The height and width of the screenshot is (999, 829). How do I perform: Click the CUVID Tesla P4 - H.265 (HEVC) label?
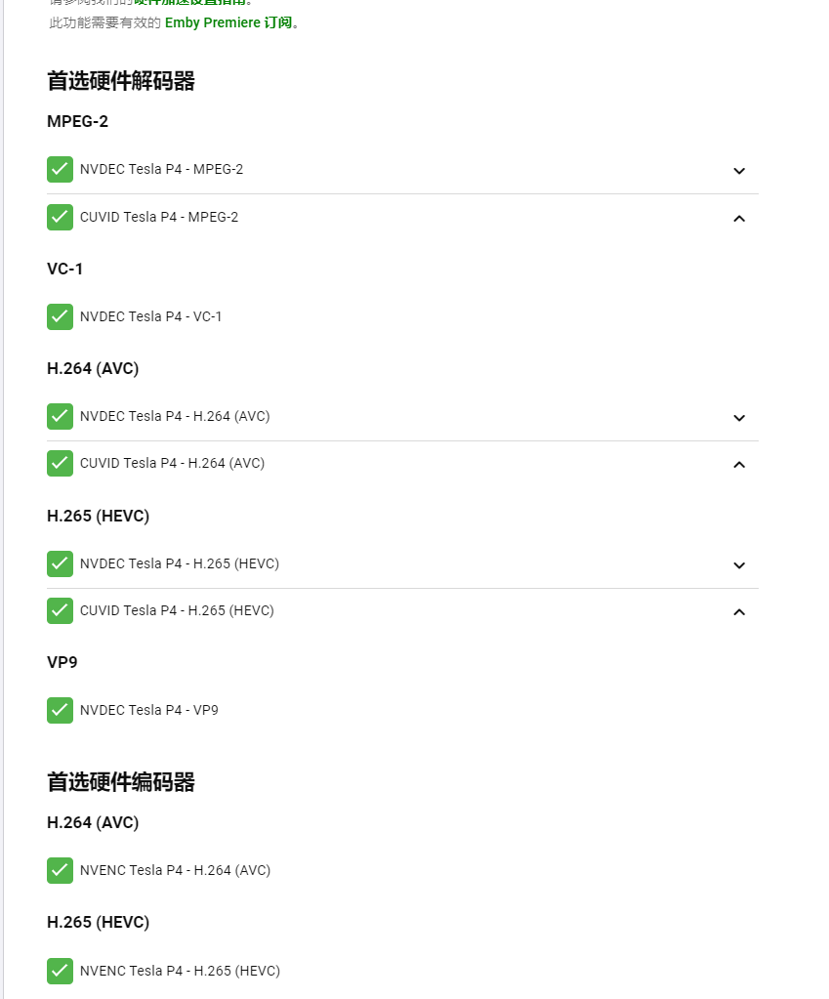tap(177, 610)
